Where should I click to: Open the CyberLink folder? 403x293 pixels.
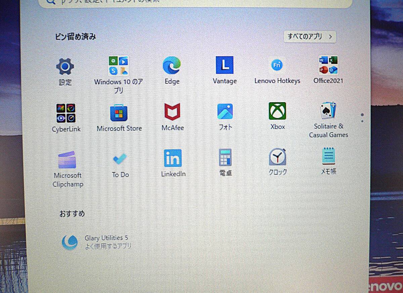tap(66, 118)
